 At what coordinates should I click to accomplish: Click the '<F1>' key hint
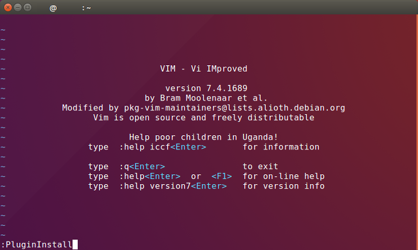coord(221,176)
